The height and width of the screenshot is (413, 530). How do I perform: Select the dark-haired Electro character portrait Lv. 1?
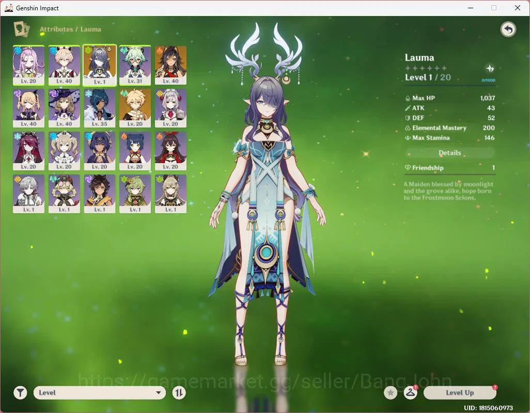point(100,194)
